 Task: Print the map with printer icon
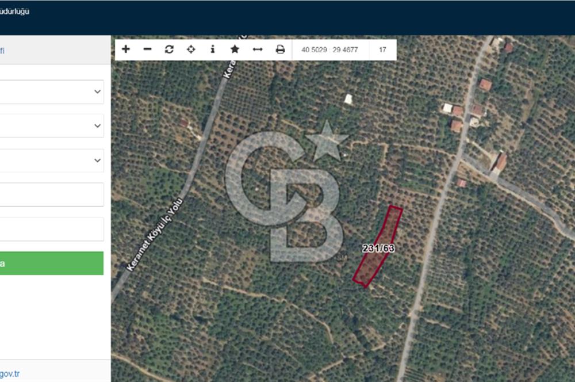click(280, 49)
